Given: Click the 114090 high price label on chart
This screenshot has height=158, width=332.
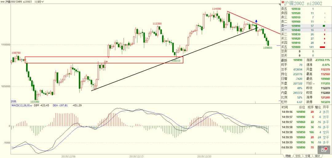Looking at the screenshot, I should point(217,9).
